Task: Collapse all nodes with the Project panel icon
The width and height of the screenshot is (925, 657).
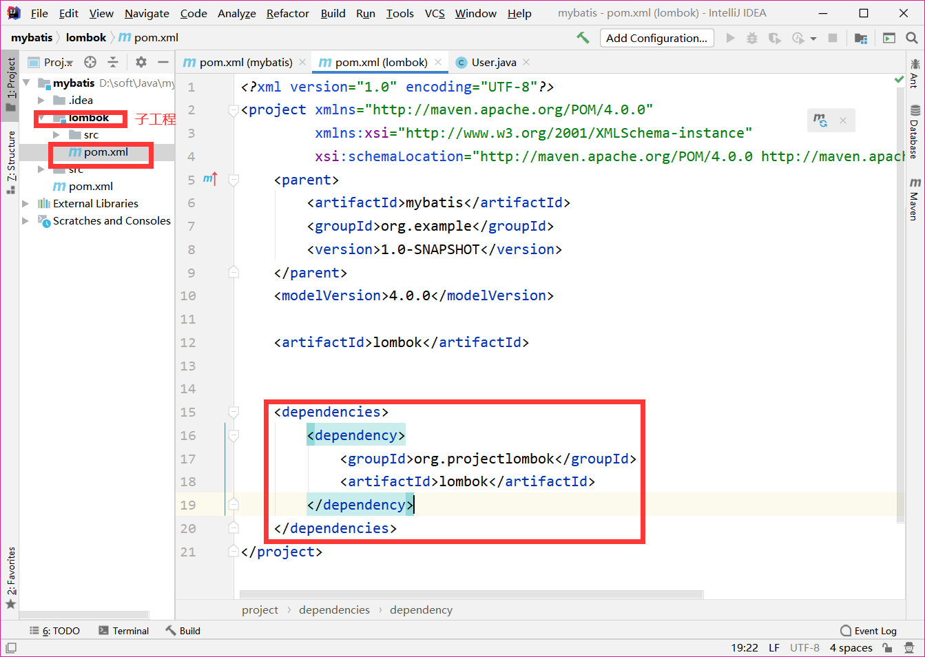Action: click(x=113, y=61)
